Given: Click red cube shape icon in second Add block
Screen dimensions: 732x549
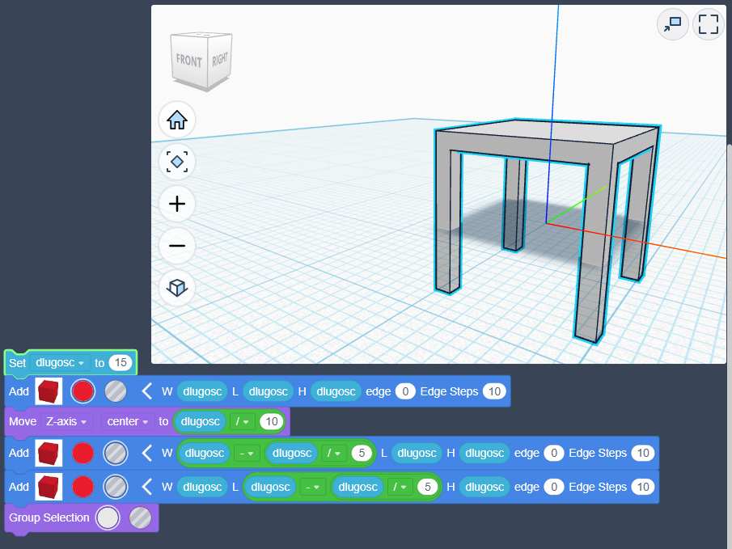Looking at the screenshot, I should click(x=49, y=453).
